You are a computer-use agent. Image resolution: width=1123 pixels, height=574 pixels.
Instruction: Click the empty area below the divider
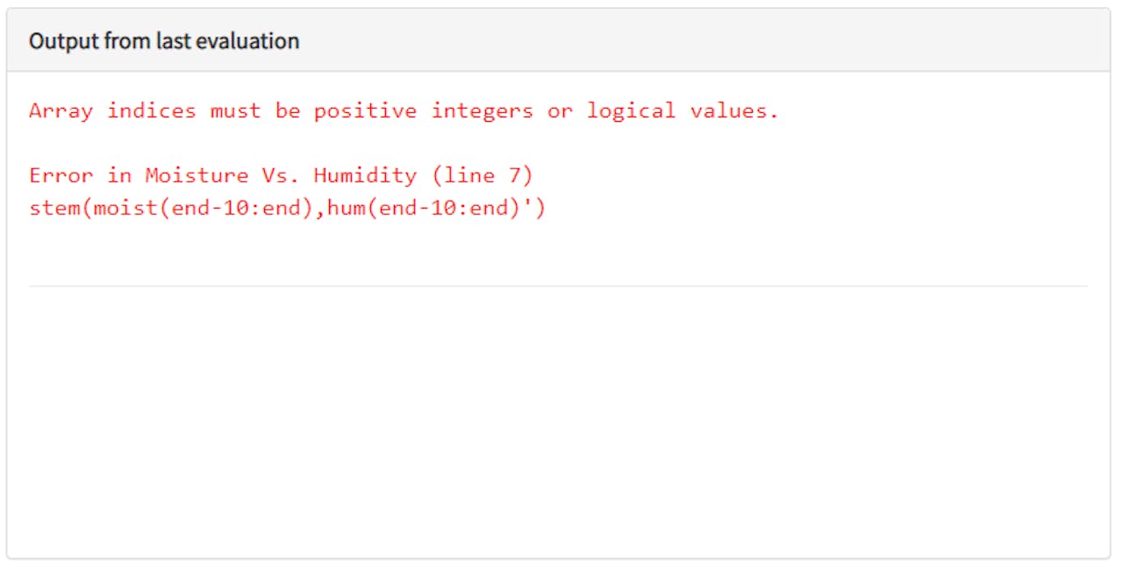558,421
